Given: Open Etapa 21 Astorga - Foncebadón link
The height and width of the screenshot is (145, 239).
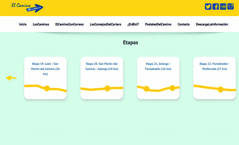Looking at the screenshot, I should (158, 66).
